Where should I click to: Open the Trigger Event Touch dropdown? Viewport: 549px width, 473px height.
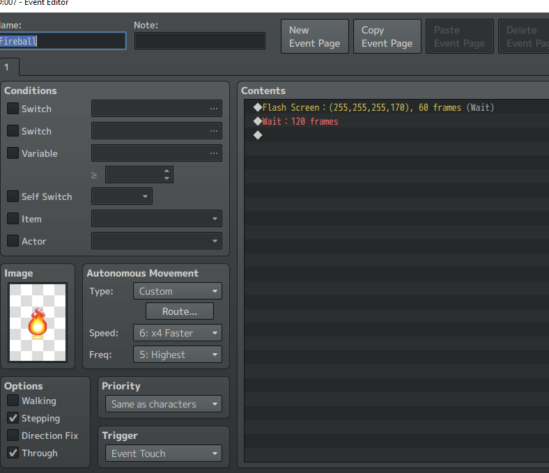(164, 453)
